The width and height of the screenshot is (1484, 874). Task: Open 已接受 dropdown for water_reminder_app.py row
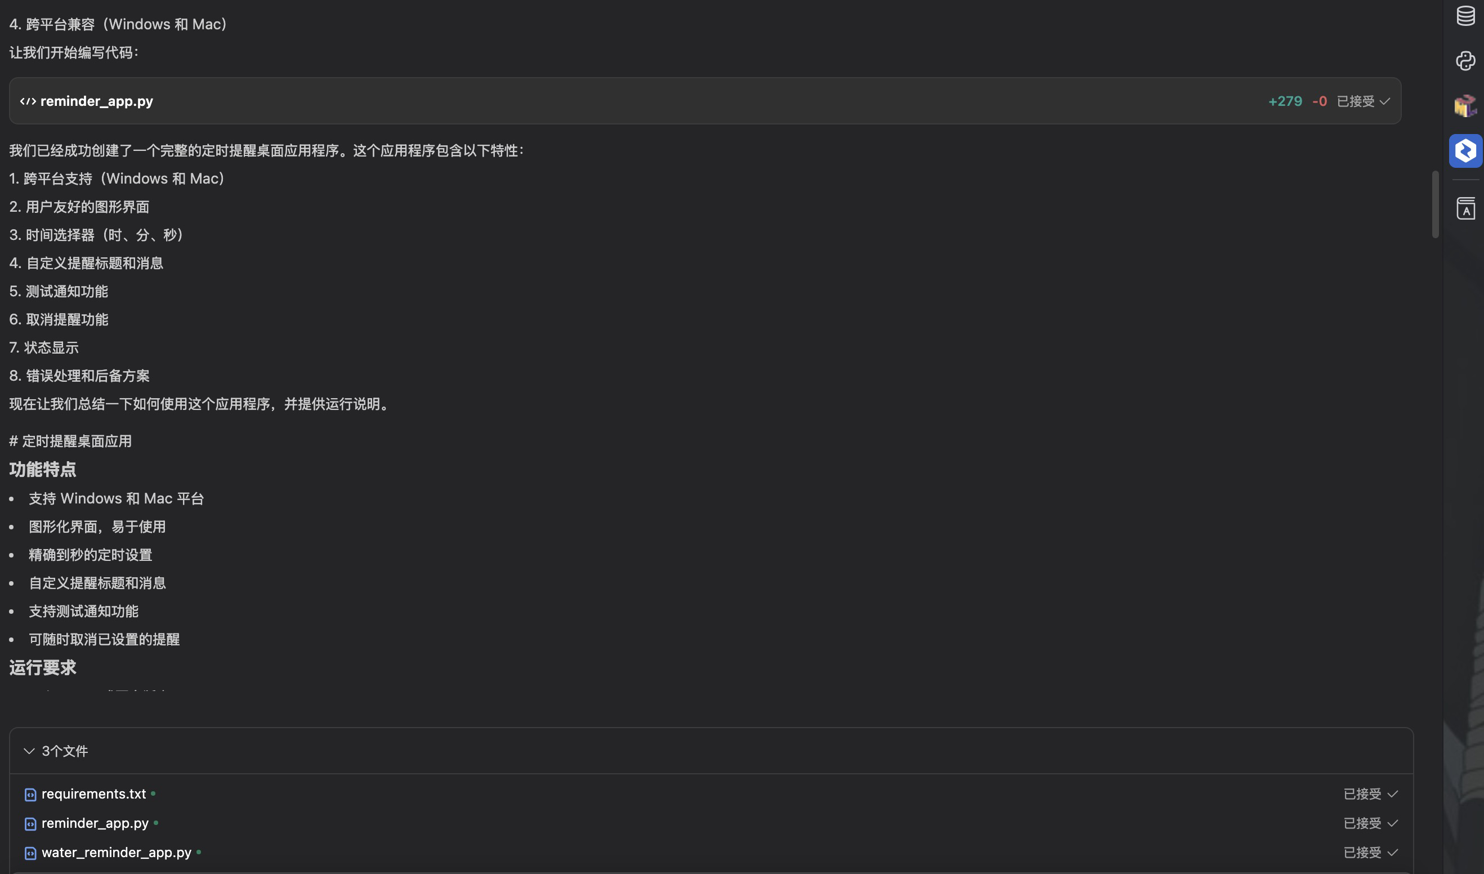coord(1370,852)
